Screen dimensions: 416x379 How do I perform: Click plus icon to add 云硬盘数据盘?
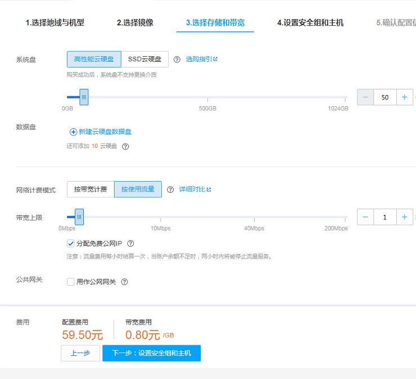coord(73,132)
